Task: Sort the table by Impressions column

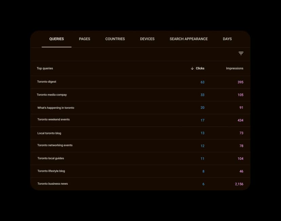Action: [235, 68]
